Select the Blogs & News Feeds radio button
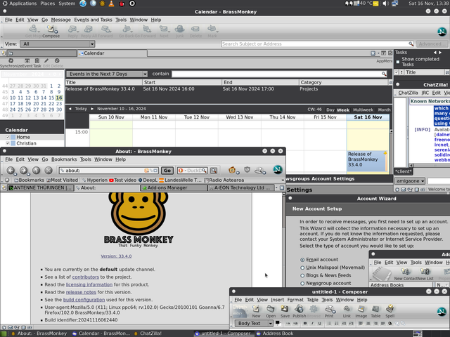This screenshot has height=337, width=450. [302, 275]
